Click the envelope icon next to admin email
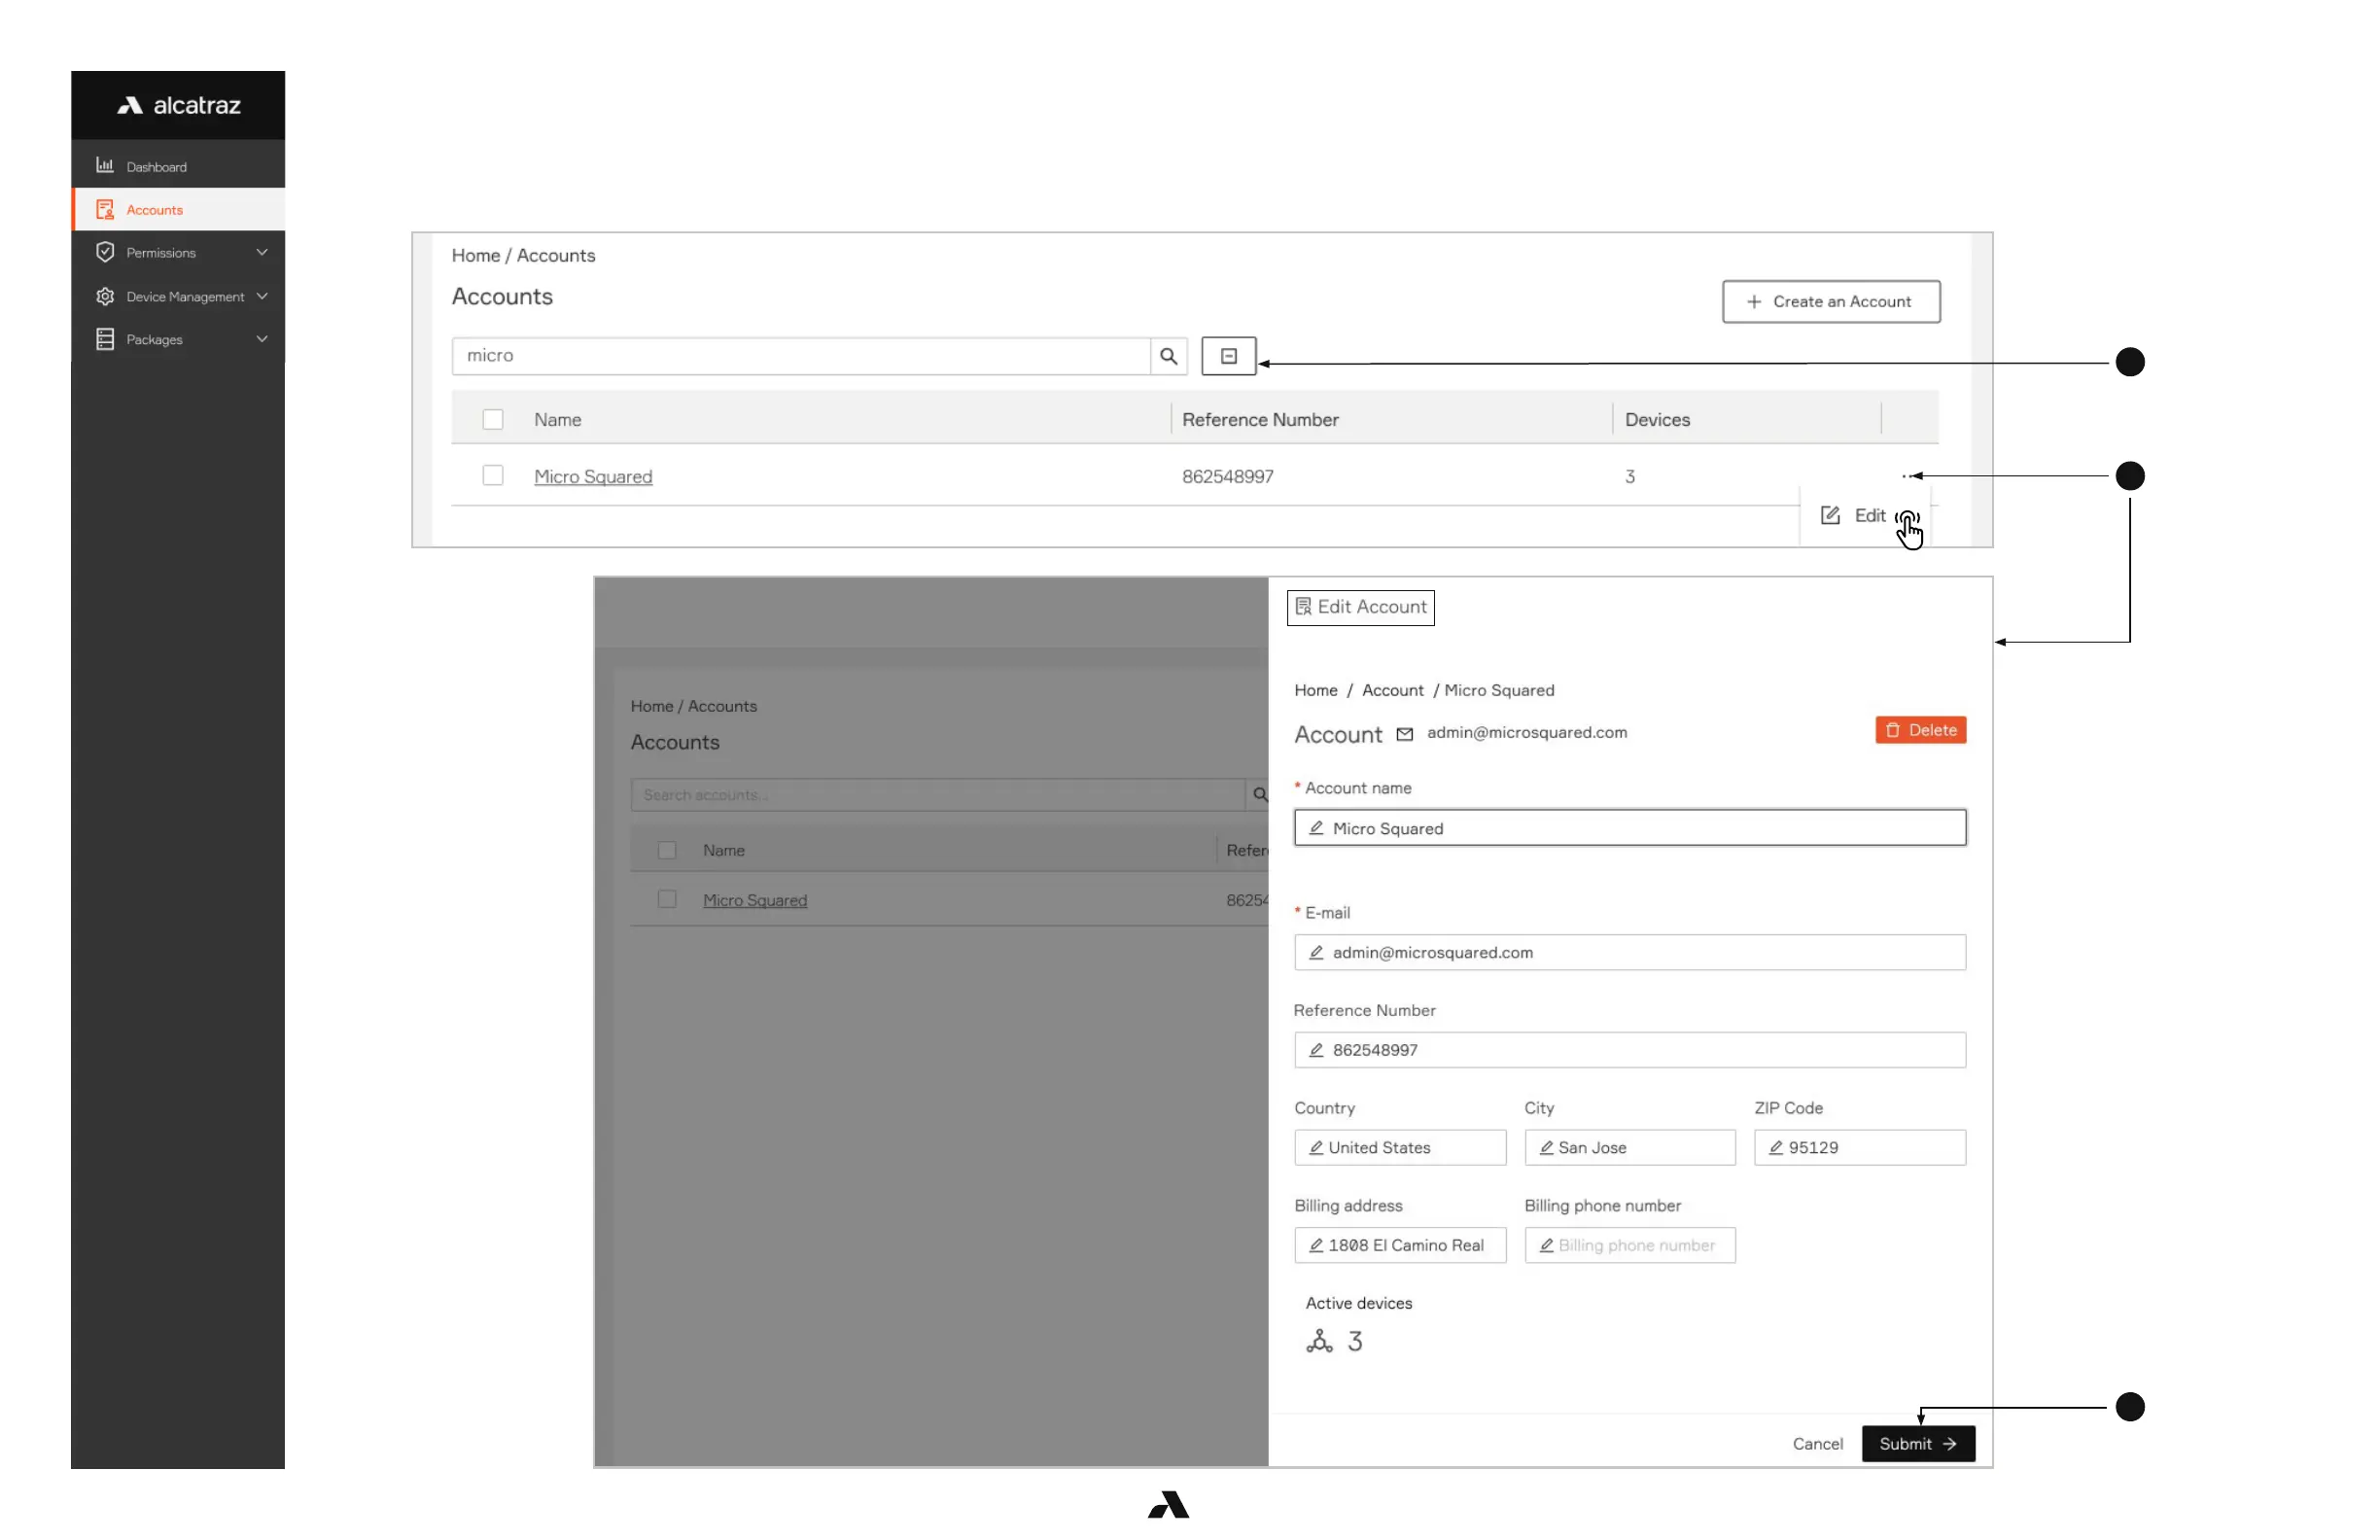This screenshot has width=2380, height=1540. coord(1404,734)
